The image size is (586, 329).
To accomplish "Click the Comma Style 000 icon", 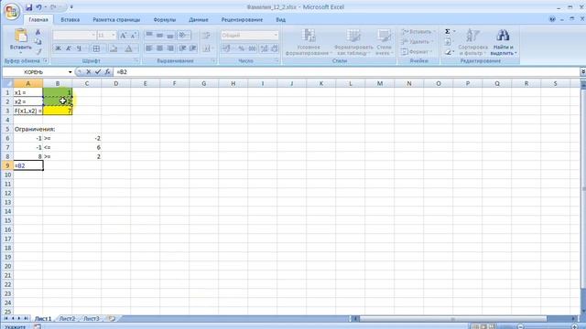I will [253, 48].
